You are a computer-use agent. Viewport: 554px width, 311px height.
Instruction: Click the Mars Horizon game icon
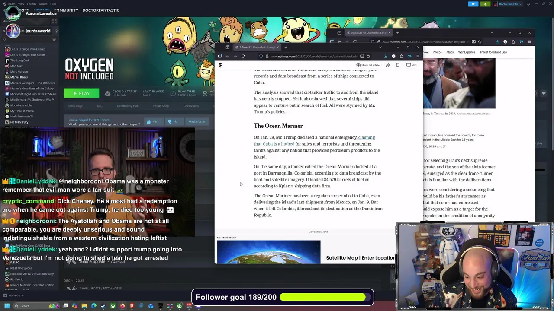click(x=7, y=72)
